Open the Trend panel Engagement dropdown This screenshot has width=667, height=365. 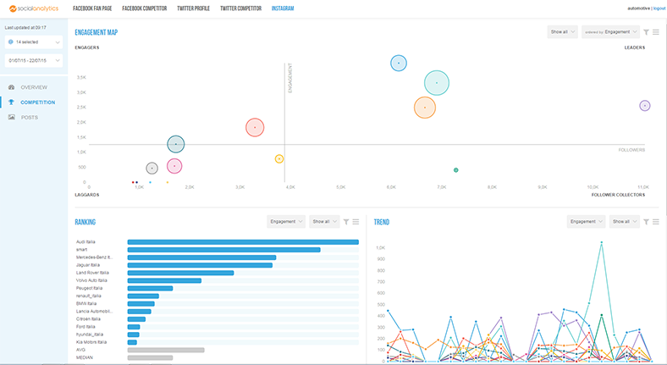point(586,222)
